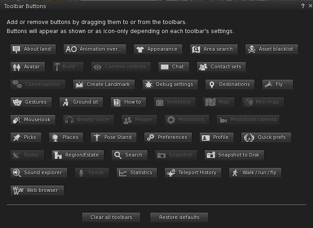Click the Preferences gears icon

[x=151, y=138]
